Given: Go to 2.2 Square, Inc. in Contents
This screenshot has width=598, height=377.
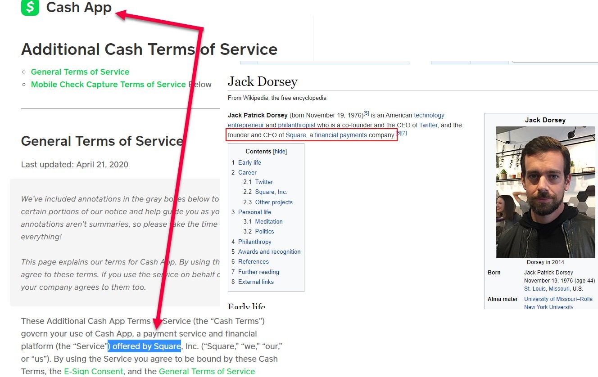Looking at the screenshot, I should (271, 192).
